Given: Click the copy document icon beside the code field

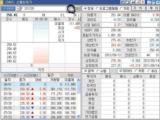Looking at the screenshot, I should click(x=71, y=9).
